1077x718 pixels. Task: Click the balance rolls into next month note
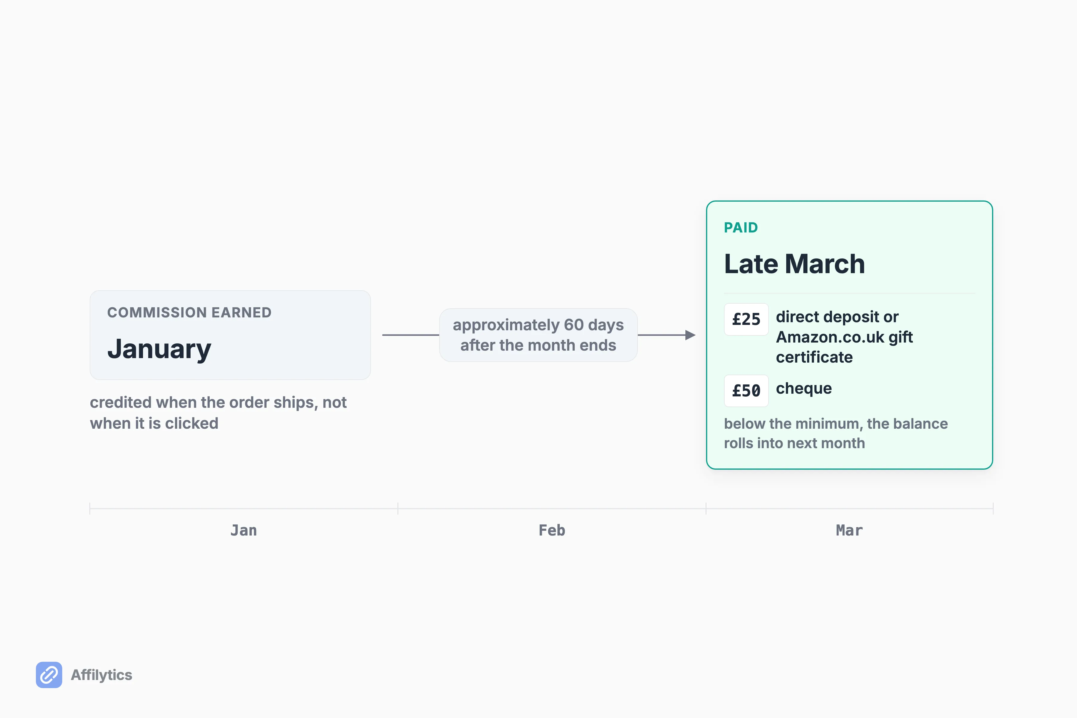coord(836,433)
